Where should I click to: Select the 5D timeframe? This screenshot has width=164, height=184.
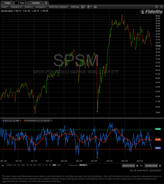[18, 165]
